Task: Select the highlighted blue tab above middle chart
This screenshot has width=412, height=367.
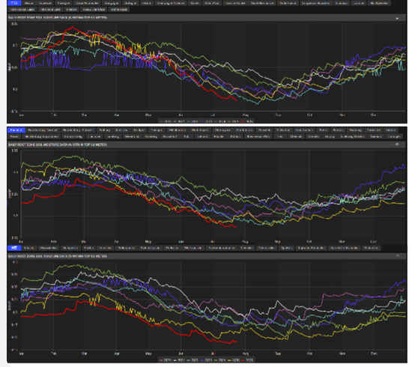Action: (x=16, y=130)
